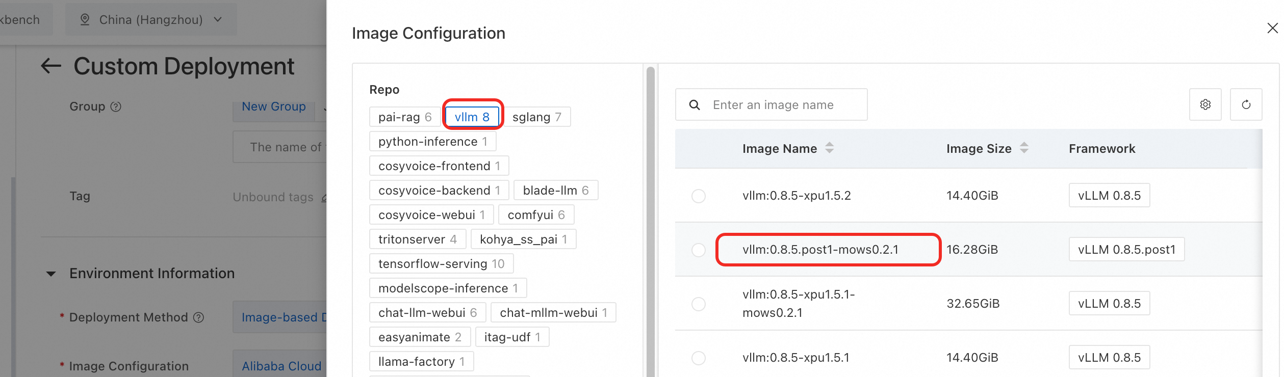Sort the list by Image Name

830,148
